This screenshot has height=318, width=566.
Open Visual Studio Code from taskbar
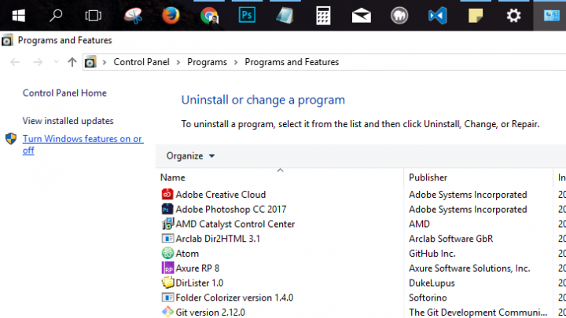438,16
